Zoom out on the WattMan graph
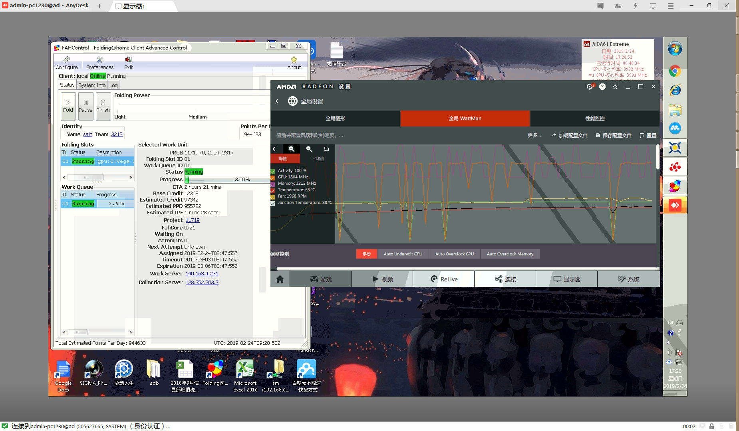 click(x=309, y=149)
